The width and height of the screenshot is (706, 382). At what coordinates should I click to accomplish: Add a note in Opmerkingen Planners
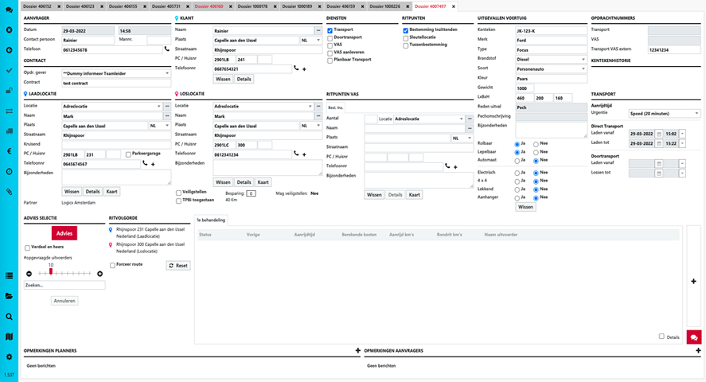pos(358,350)
